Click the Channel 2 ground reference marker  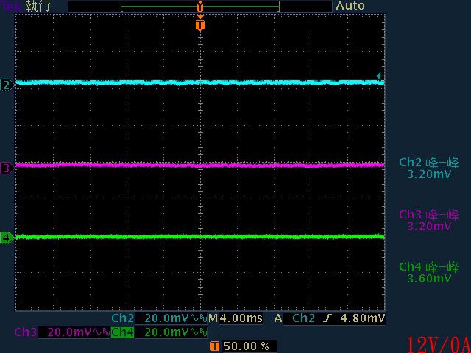[x=7, y=85]
